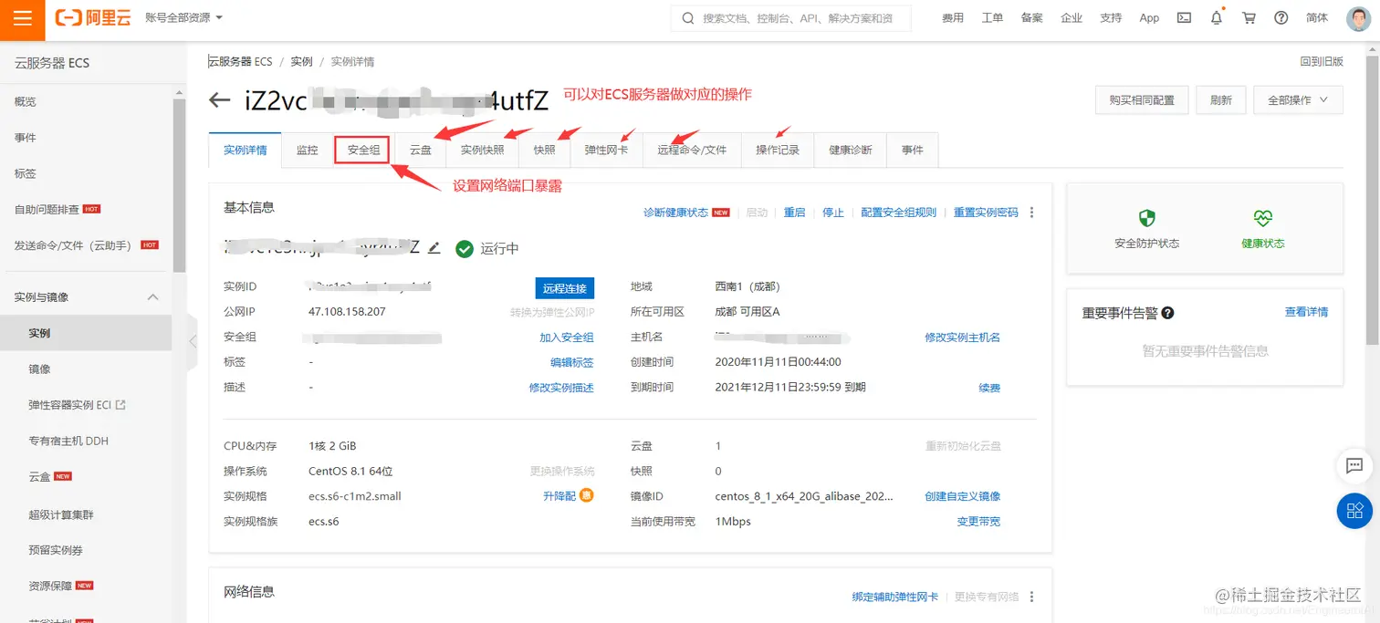Click 重置实例密码 link
1380x623 pixels.
point(986,213)
